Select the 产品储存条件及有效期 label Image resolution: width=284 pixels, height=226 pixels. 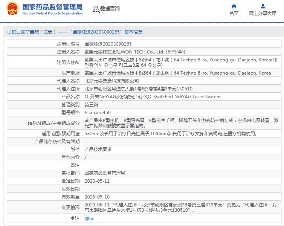[x=57, y=141]
